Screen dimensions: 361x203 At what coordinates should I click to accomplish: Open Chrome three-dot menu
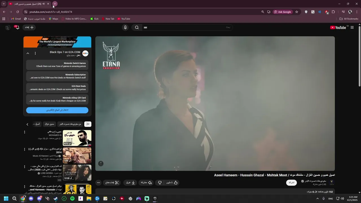pos(357,12)
